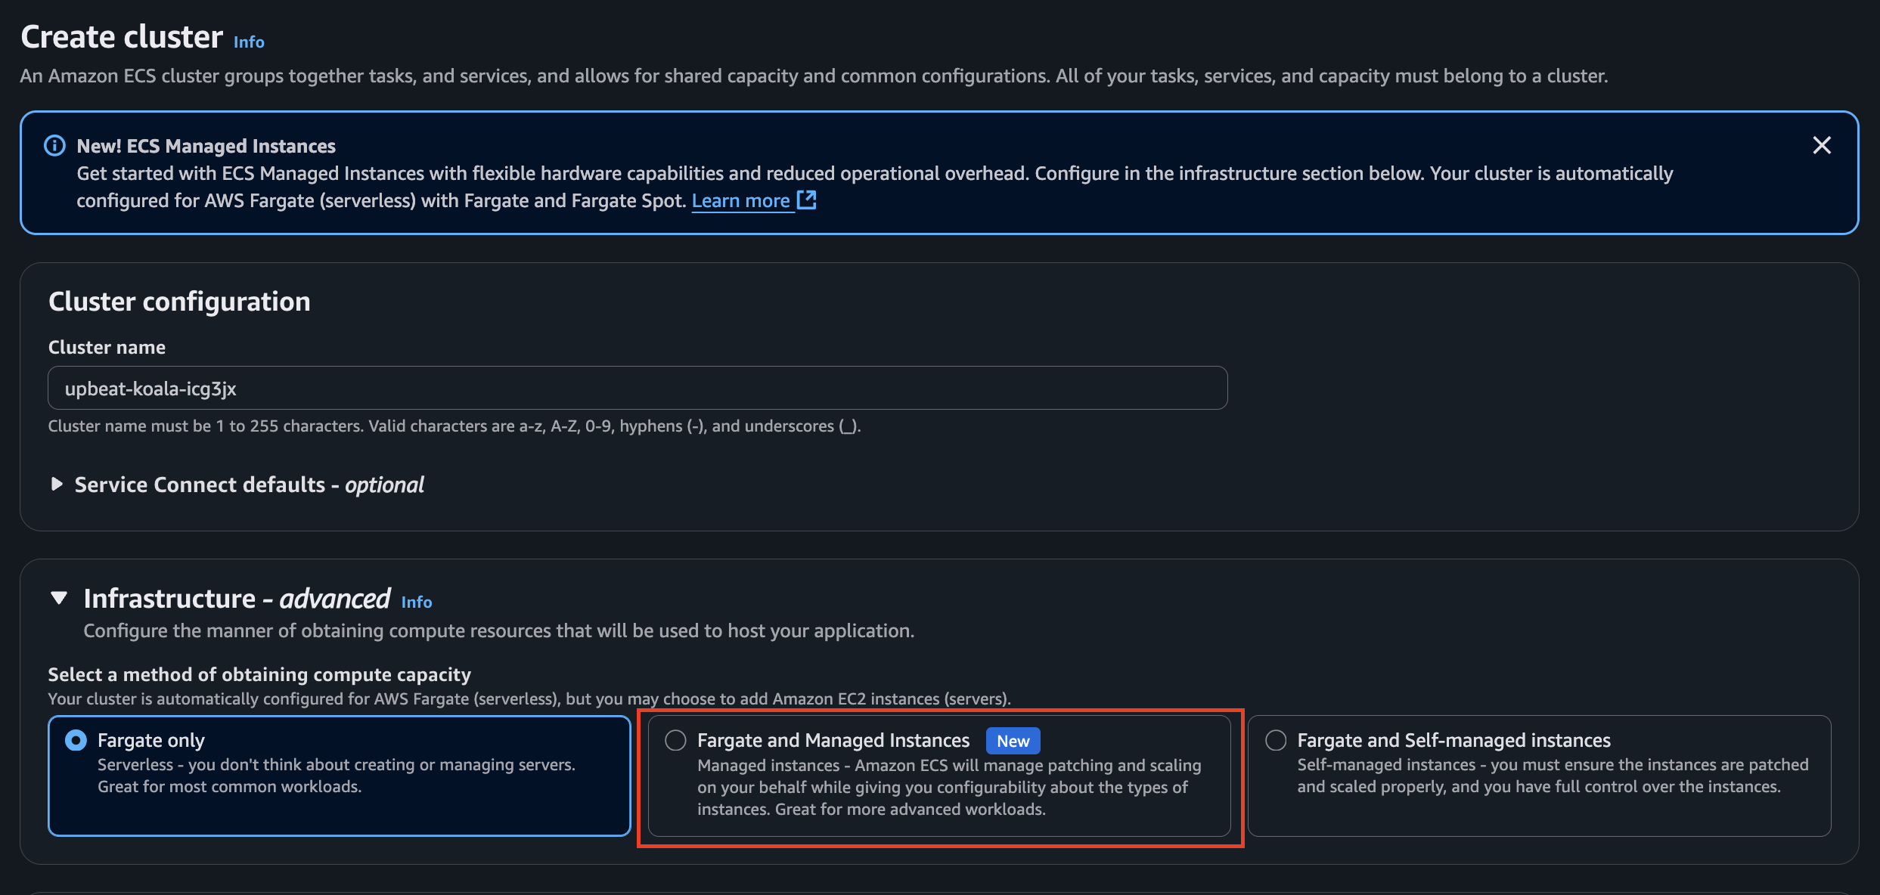
Task: Expand Service Connect defaults section
Action: pyautogui.click(x=57, y=484)
